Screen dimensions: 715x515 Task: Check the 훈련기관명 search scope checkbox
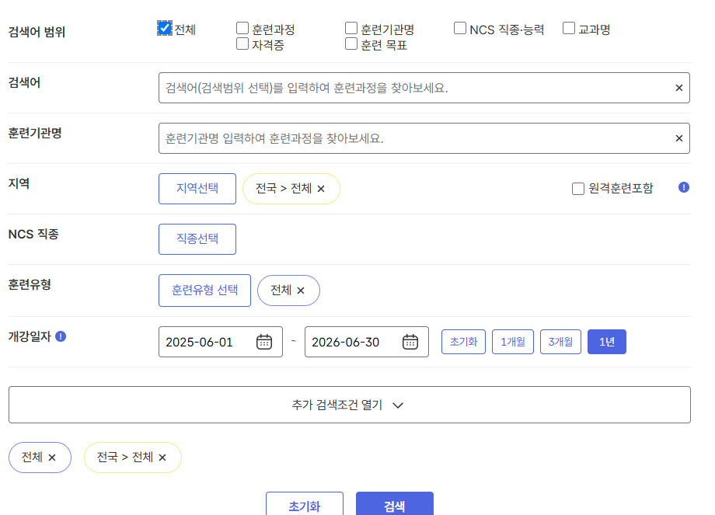(351, 28)
